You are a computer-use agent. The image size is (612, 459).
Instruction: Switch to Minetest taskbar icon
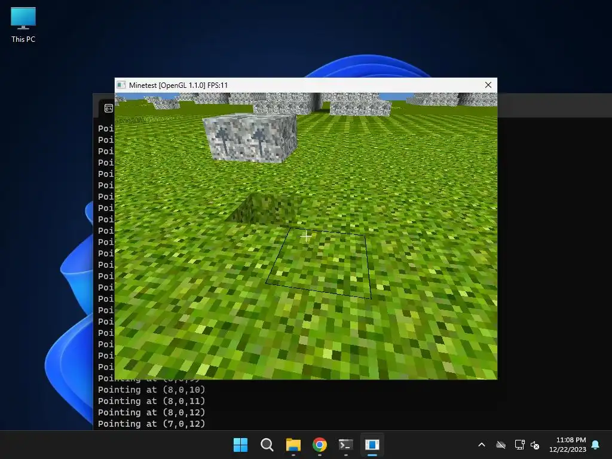tap(372, 445)
